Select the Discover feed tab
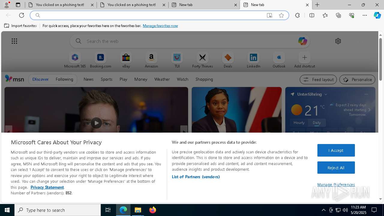This screenshot has height=216, width=384. click(x=40, y=79)
